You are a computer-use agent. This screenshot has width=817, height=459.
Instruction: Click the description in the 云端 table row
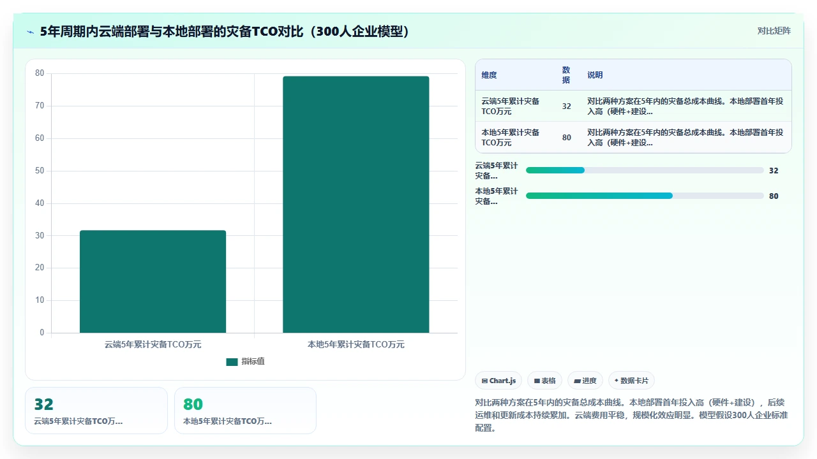pos(686,106)
